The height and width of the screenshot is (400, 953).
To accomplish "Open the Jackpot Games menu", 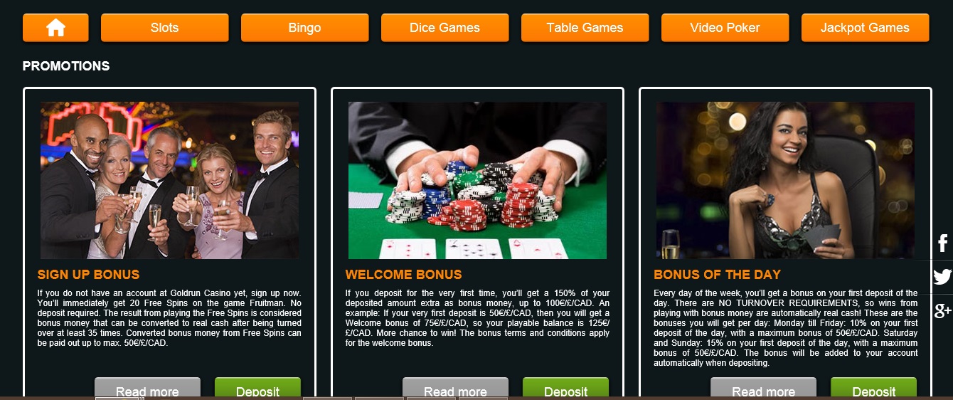I will click(x=866, y=28).
